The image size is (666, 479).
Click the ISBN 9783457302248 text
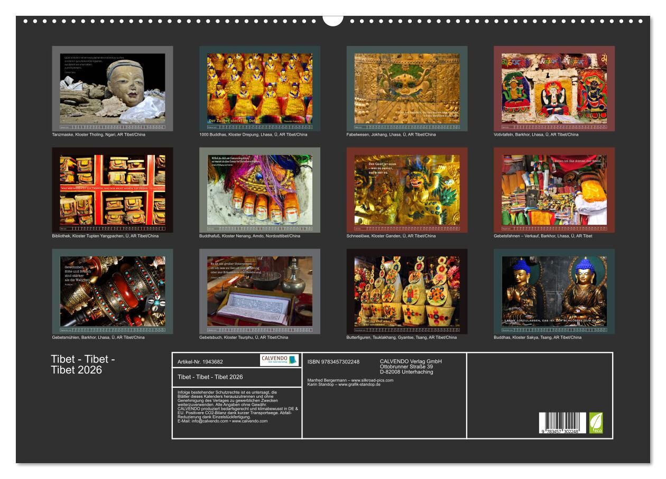click(x=334, y=361)
